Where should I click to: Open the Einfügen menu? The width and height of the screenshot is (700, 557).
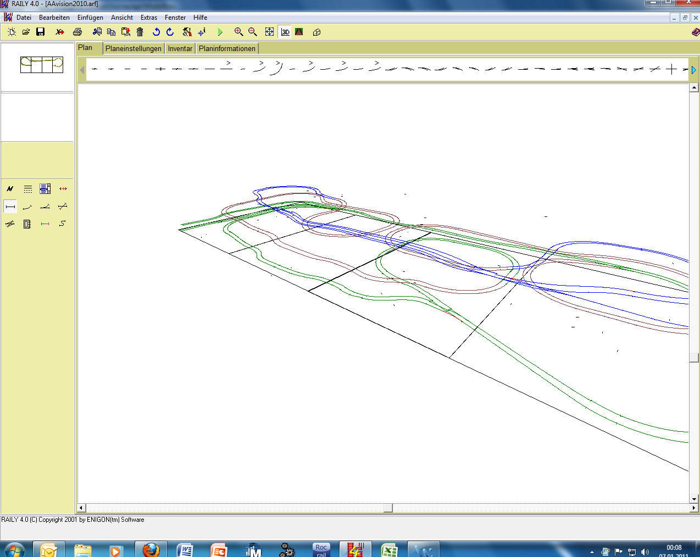(90, 18)
